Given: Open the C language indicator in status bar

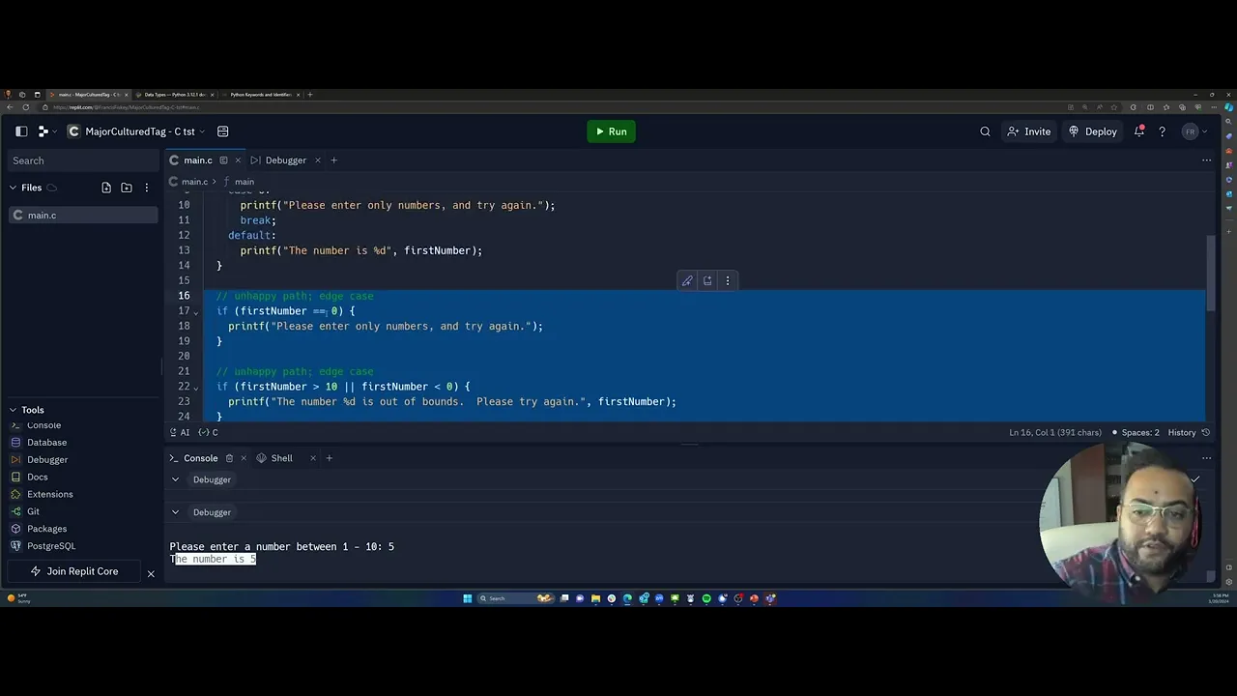Looking at the screenshot, I should click(208, 432).
